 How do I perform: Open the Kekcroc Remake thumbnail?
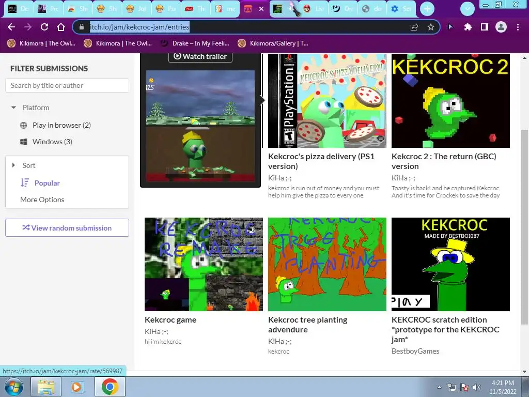204,264
